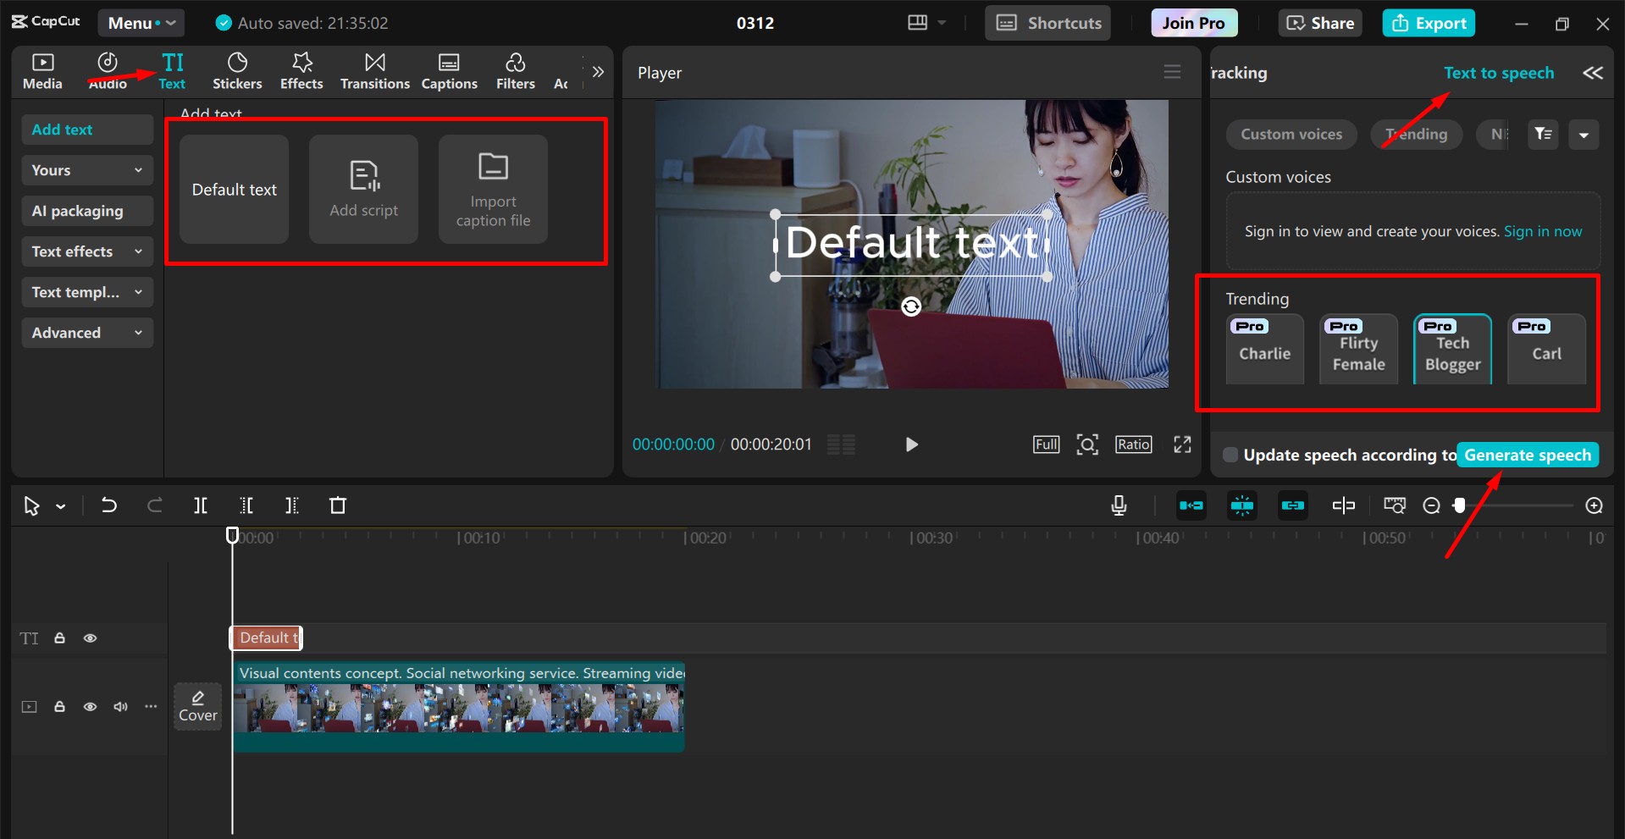
Task: Click the delete trash icon in timeline toolbar
Action: click(x=337, y=505)
